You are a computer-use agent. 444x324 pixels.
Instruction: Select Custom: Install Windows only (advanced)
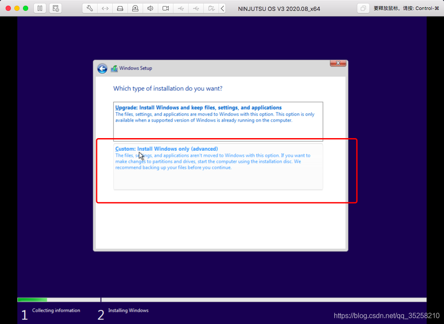[218, 166]
